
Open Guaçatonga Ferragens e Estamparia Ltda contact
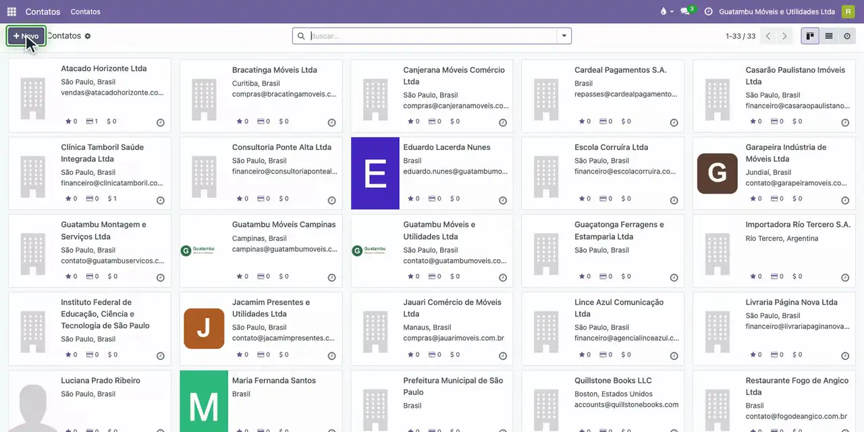coord(619,231)
